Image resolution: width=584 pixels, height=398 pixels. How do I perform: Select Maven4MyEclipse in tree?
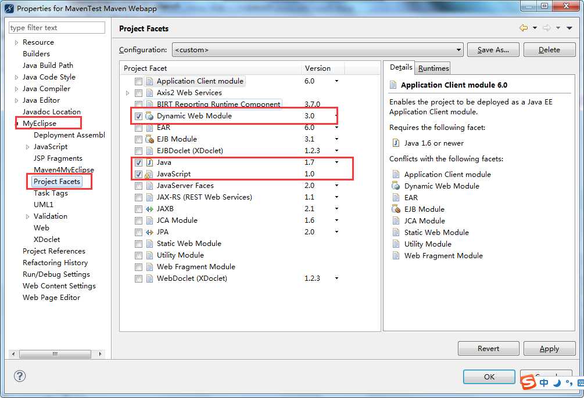tap(64, 169)
